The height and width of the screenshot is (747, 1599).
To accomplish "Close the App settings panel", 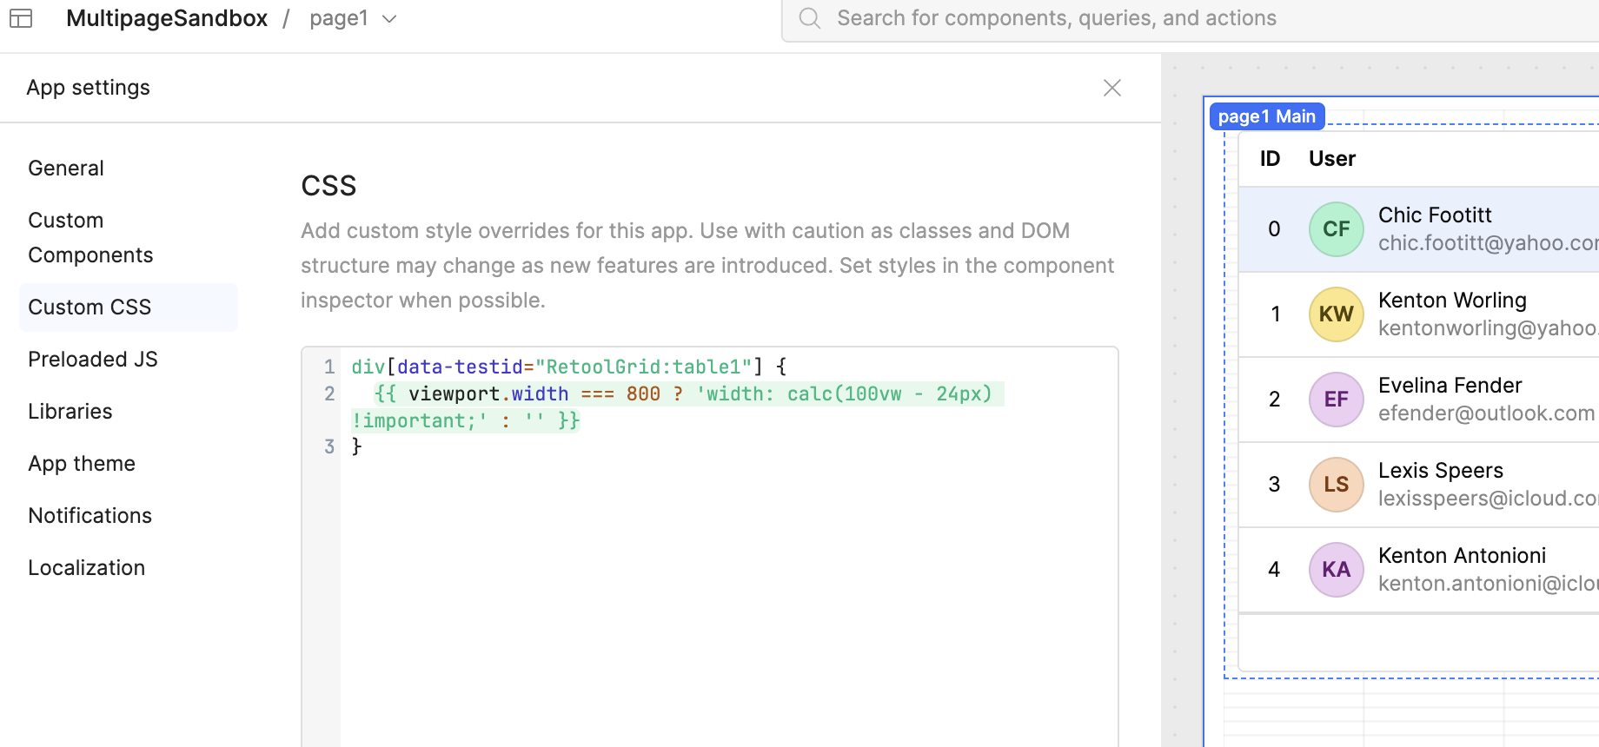I will (1111, 88).
